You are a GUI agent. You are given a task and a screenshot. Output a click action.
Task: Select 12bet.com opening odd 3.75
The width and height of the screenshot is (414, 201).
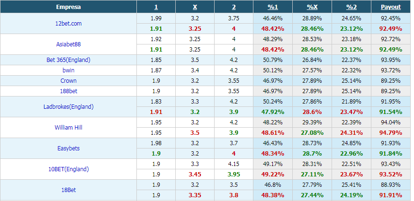(234, 18)
